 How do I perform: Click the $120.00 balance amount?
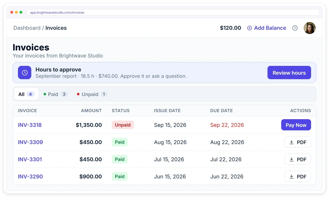[x=230, y=28]
